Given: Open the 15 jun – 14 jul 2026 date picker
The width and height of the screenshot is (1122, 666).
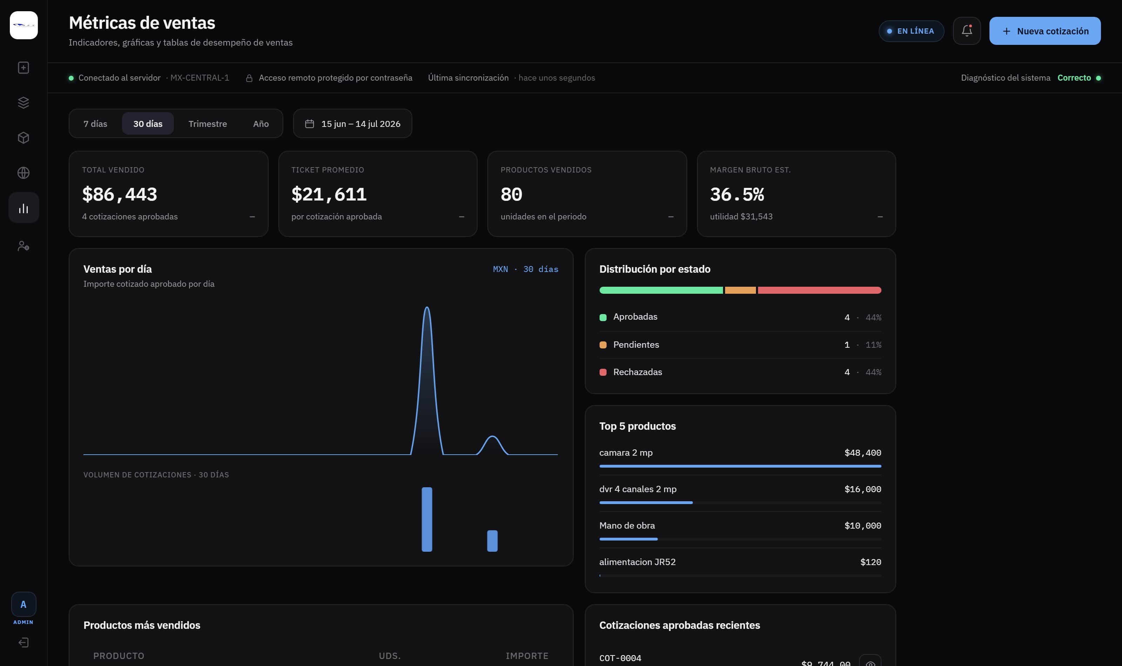Looking at the screenshot, I should (x=352, y=123).
